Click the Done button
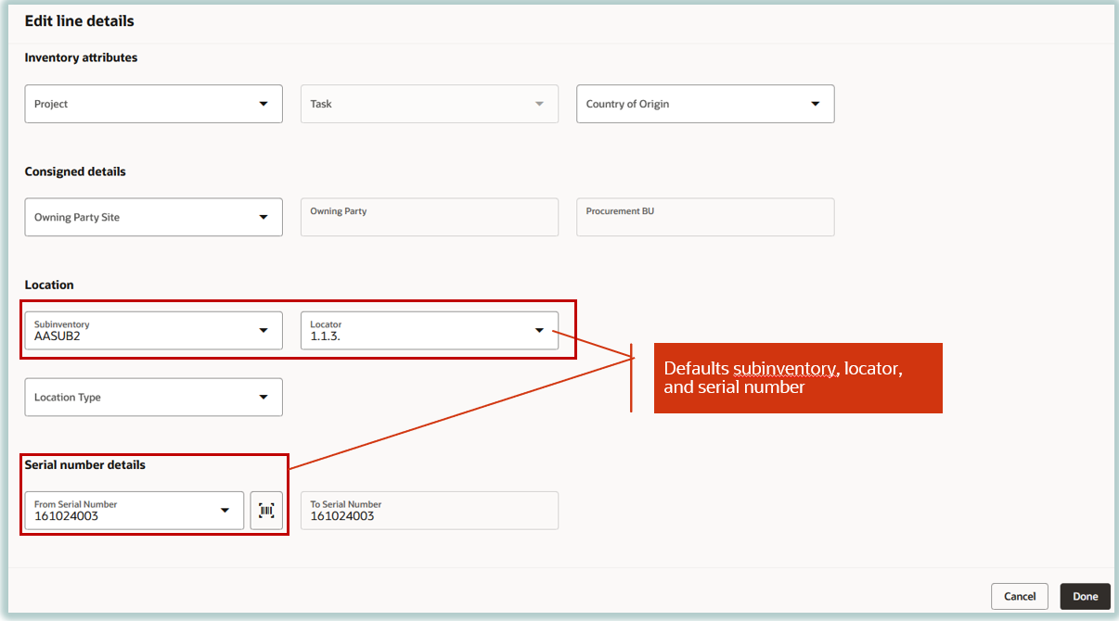The width and height of the screenshot is (1119, 621). coord(1086,596)
